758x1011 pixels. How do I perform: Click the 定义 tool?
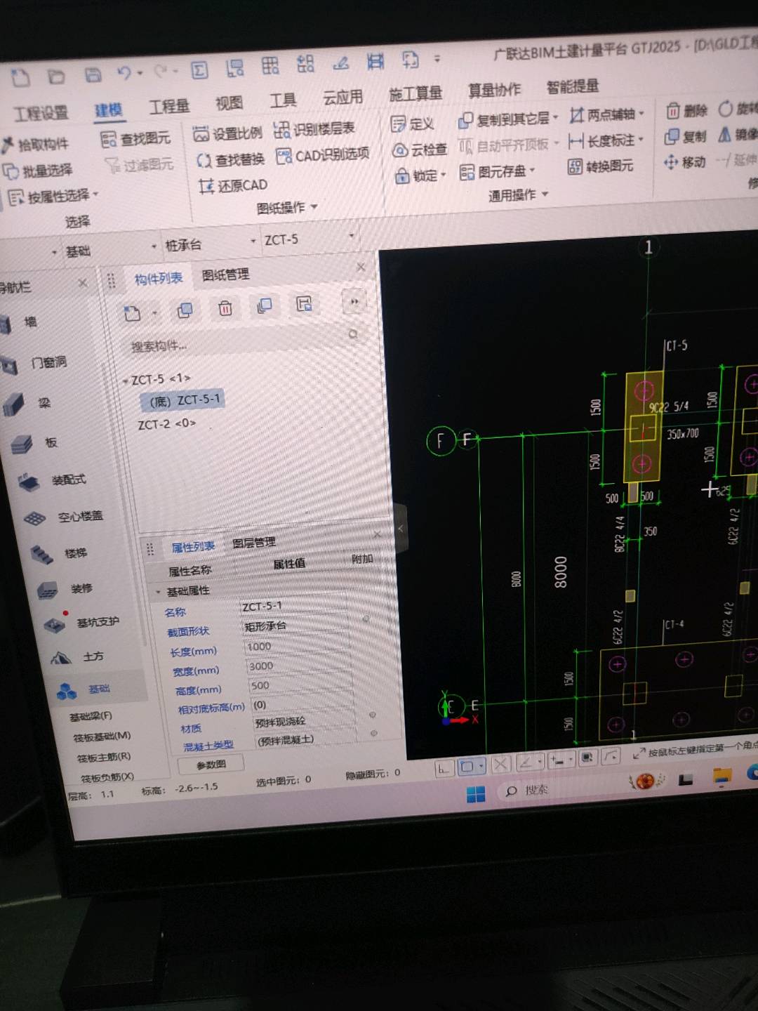point(412,124)
